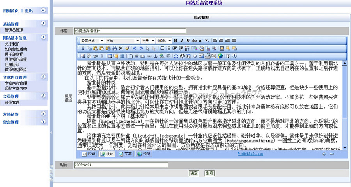
Task: Click the 重填 reset button
Action: [x=210, y=173]
